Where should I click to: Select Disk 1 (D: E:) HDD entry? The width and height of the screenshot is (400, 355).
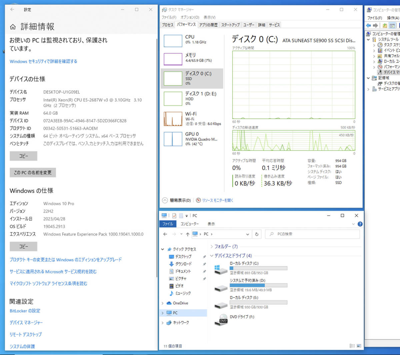coord(192,99)
